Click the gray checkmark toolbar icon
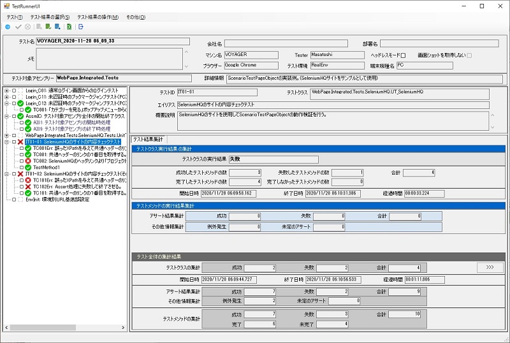 (18, 27)
